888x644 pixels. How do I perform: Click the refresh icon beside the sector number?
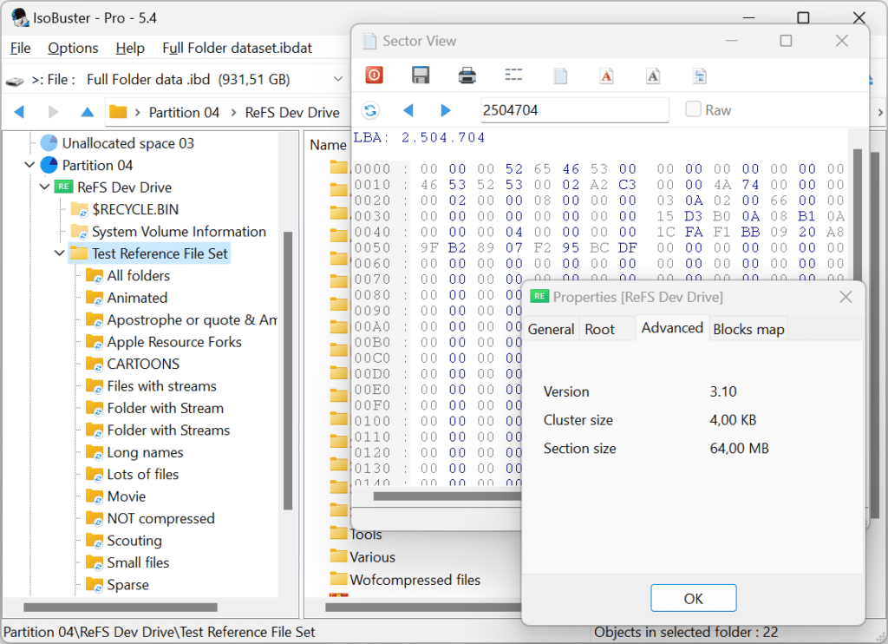coord(370,110)
